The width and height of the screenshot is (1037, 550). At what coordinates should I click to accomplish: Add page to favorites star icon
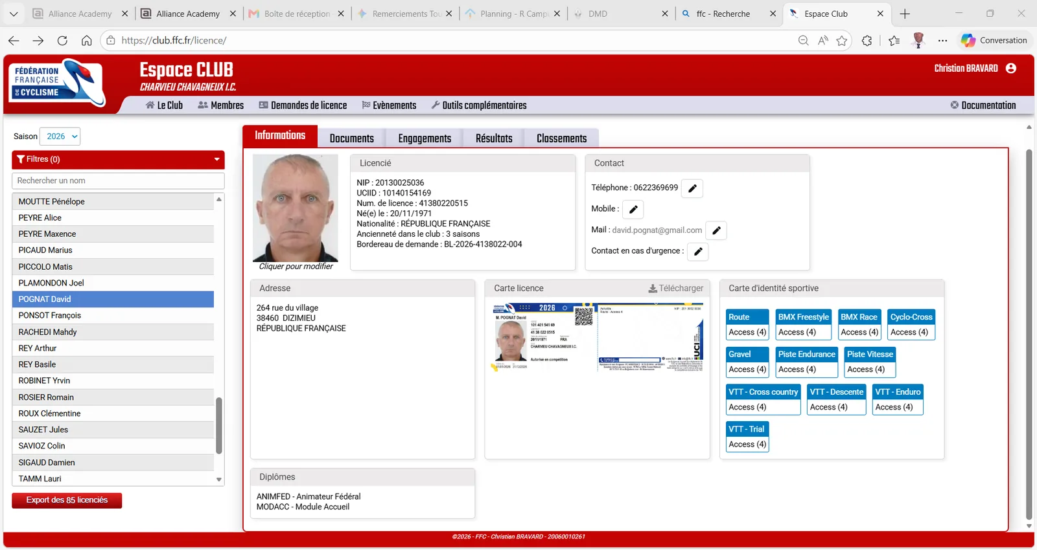[x=842, y=40]
